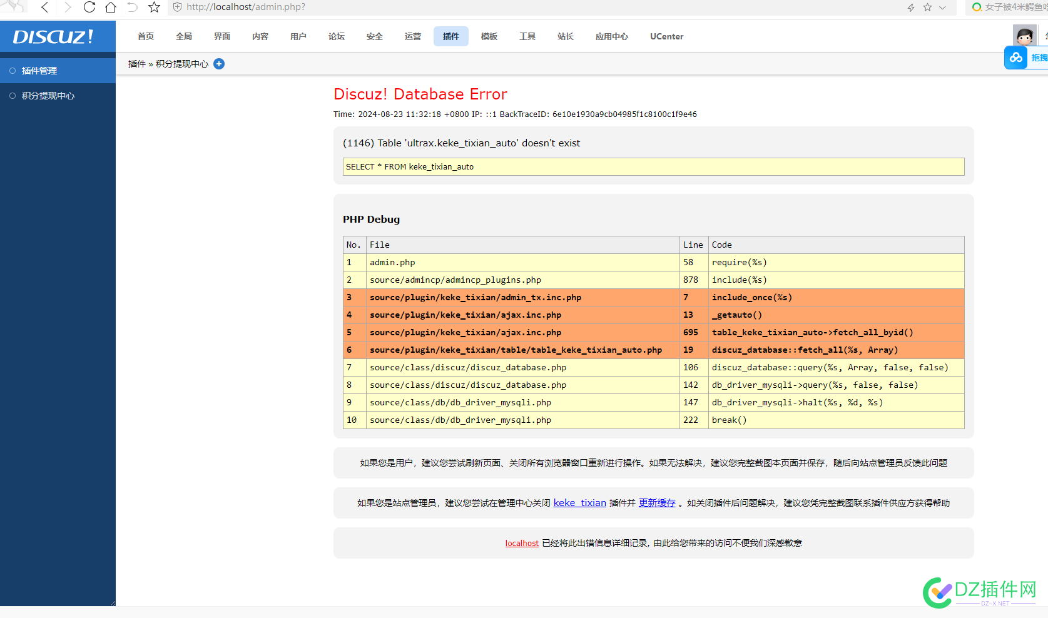Click the _getauto() code cell
Image resolution: width=1048 pixels, height=618 pixels.
[837, 315]
